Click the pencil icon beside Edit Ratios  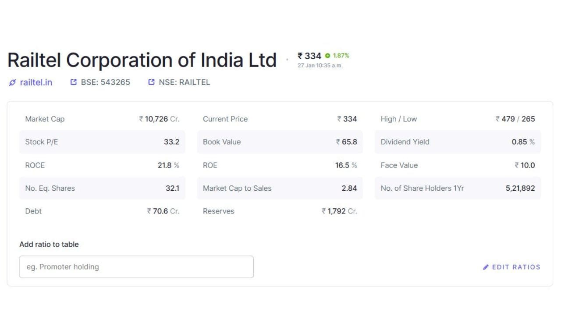(486, 267)
